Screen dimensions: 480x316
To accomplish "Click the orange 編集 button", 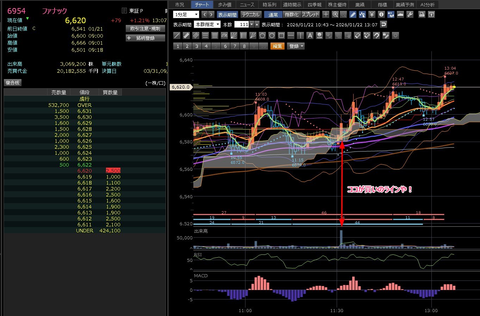I will tap(278, 46).
